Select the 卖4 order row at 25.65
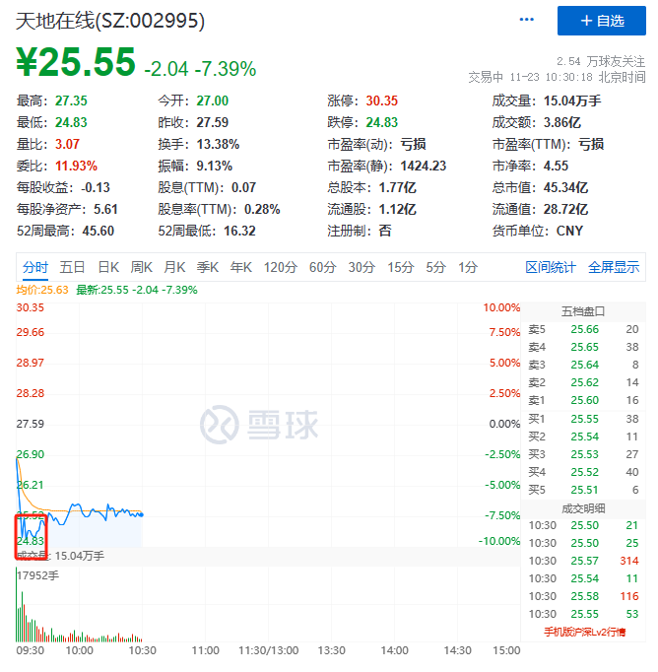The height and width of the screenshot is (672, 658). pyautogui.click(x=583, y=347)
